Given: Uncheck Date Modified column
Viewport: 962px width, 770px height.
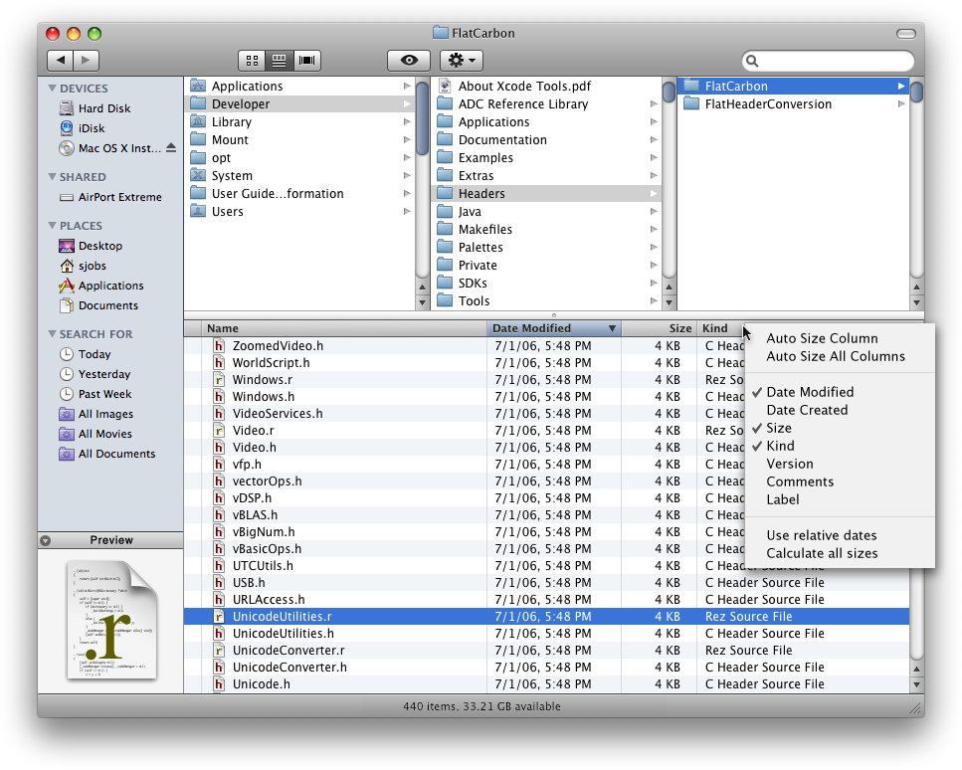Looking at the screenshot, I should [x=810, y=392].
